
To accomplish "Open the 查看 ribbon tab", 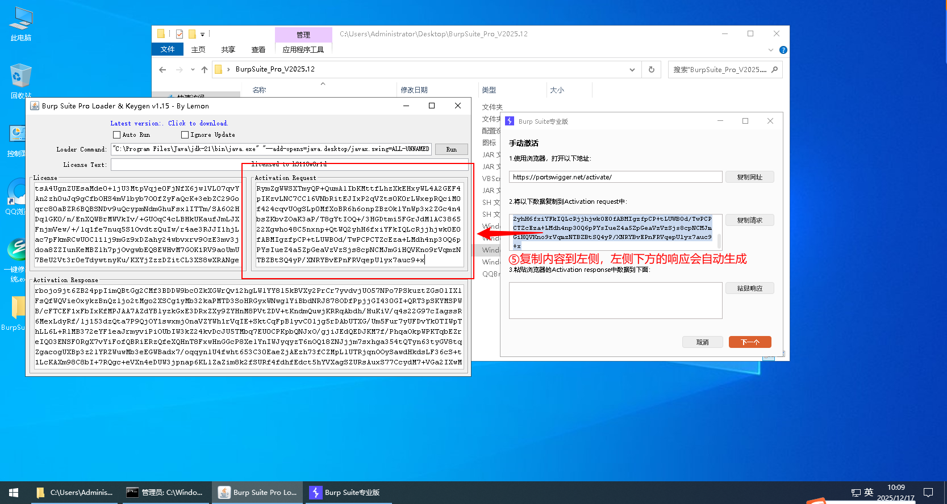I will [258, 50].
